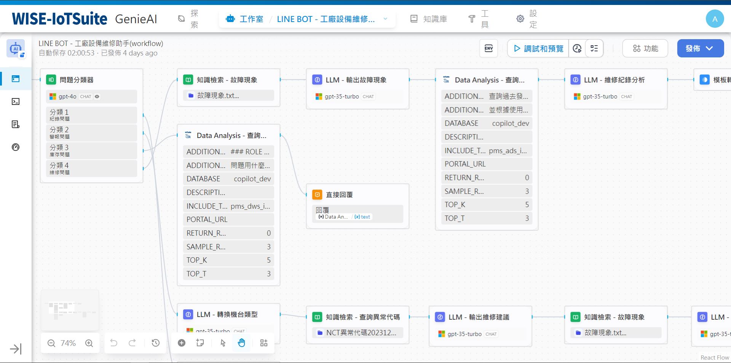Click ADDITION... 查詢過去發... row
Viewport: 731px width, 363px height.
point(487,96)
